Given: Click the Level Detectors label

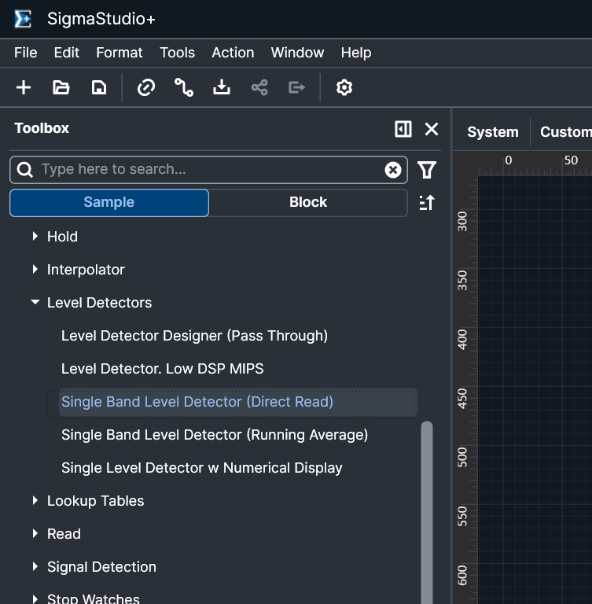Looking at the screenshot, I should coord(99,303).
